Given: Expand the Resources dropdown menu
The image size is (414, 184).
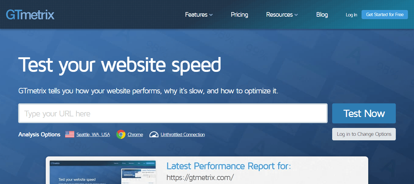Looking at the screenshot, I should tap(282, 15).
